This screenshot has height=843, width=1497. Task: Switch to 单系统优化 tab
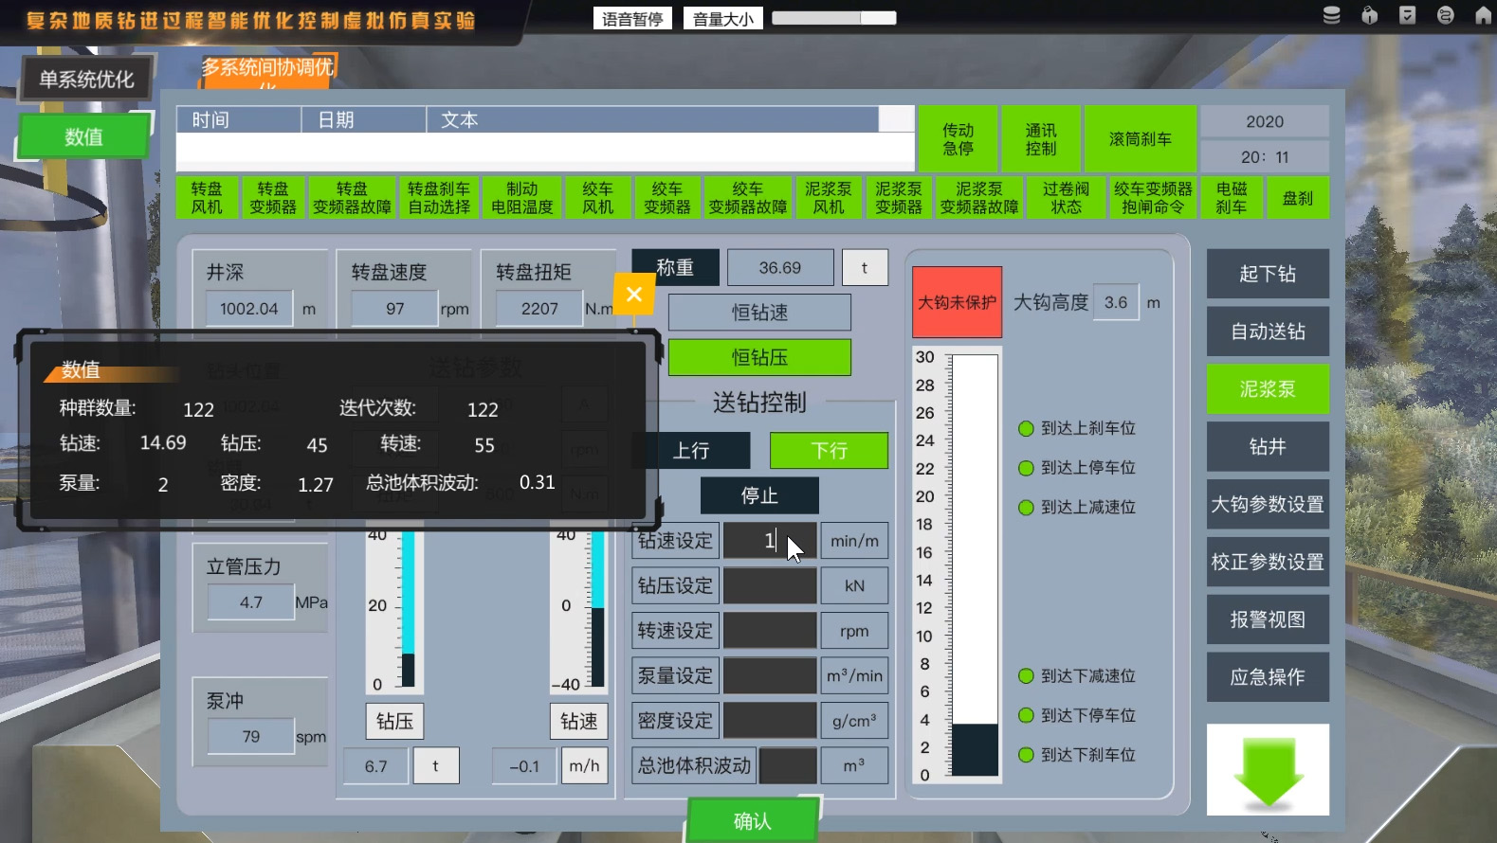coord(86,80)
